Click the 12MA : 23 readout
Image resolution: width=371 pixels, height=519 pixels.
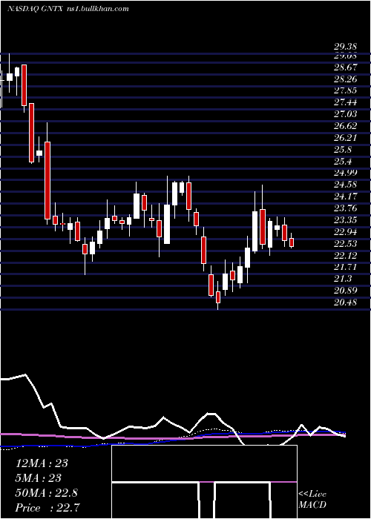(x=42, y=463)
